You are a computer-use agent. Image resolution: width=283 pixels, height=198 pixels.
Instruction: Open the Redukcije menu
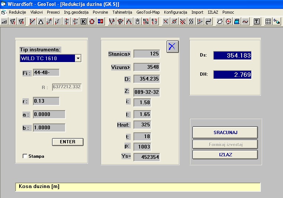click(x=17, y=12)
